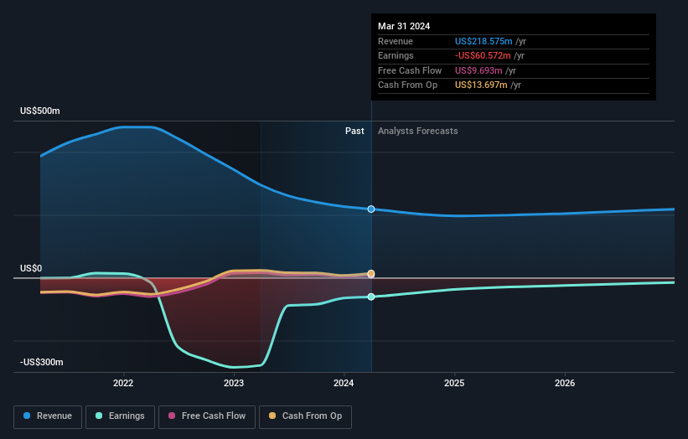Screen dimensions: 688x439
Task: Toggle the Cash From Op legend series
Action: pyautogui.click(x=305, y=416)
